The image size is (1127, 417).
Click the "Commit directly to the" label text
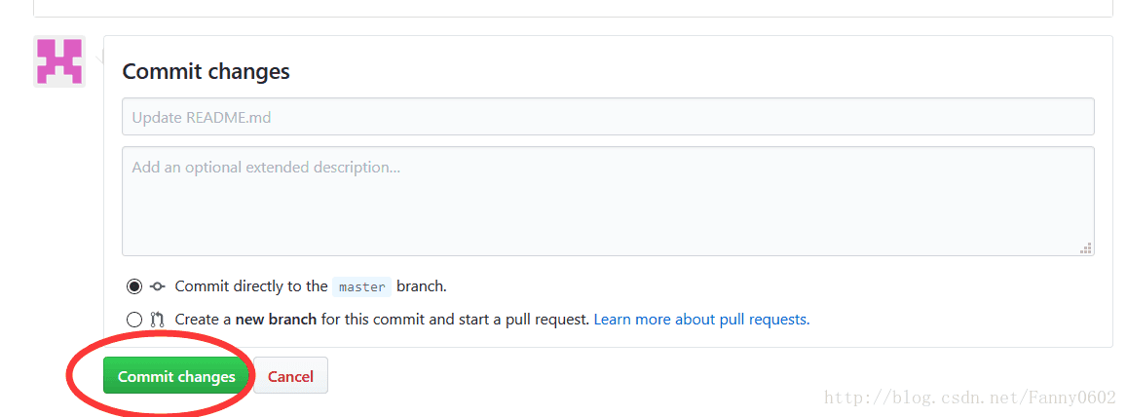[250, 286]
